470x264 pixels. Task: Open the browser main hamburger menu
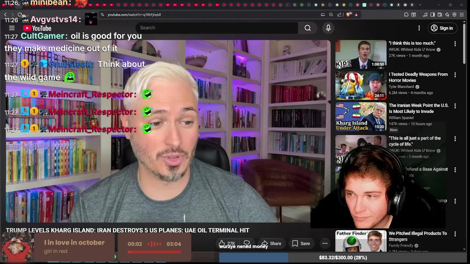(x=462, y=15)
